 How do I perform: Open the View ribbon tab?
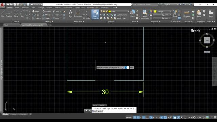point(33,8)
